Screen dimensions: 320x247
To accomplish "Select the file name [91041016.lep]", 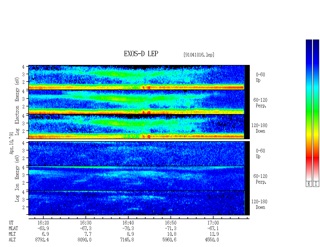I will coord(199,55).
